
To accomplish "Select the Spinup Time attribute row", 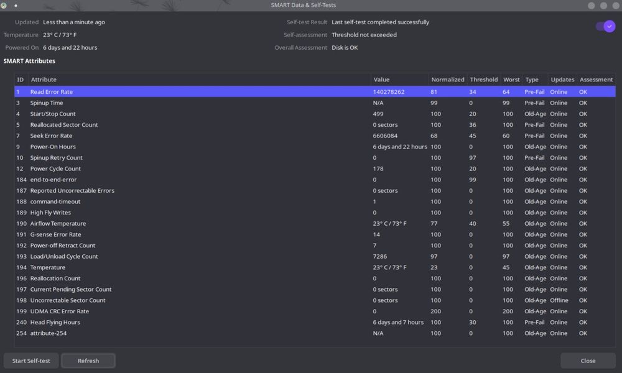I will click(315, 103).
